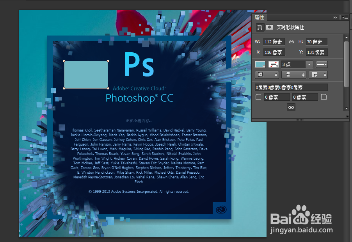Click the teal rectangle shape on the canvas
Screen dimensions: 352x242
point(86,75)
